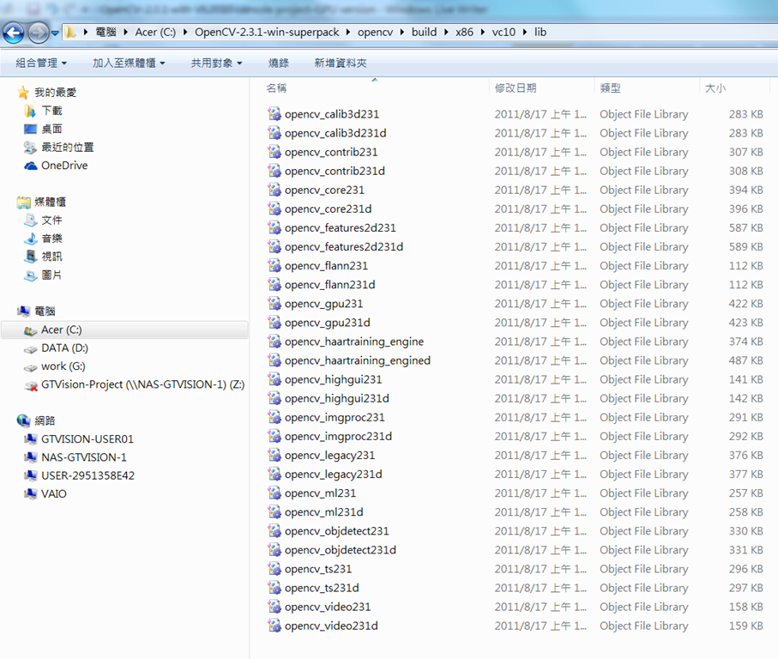Click the Back navigation arrow
Viewport: 778px width, 659px height.
[14, 33]
